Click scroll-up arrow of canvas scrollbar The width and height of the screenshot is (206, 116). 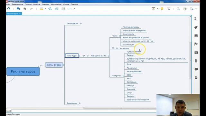(190, 16)
